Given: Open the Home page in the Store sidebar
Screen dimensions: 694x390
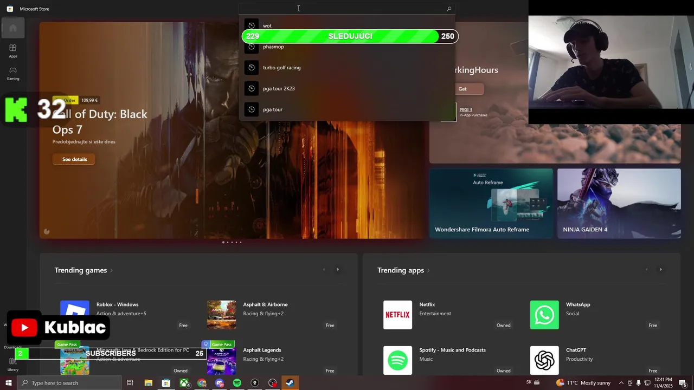Looking at the screenshot, I should pyautogui.click(x=13, y=28).
